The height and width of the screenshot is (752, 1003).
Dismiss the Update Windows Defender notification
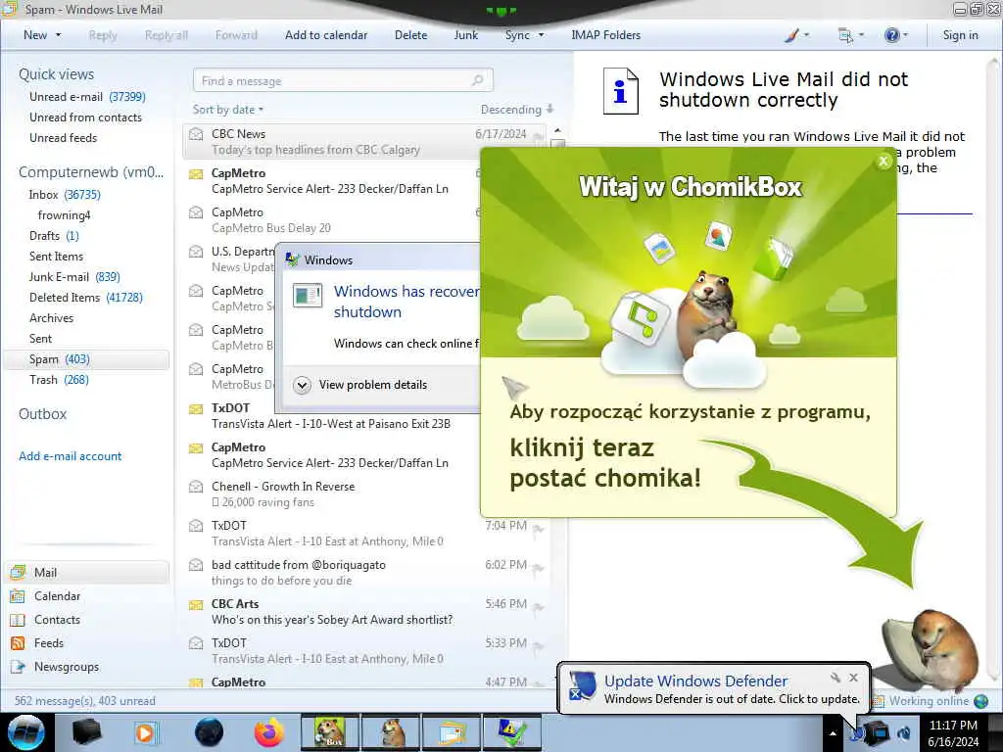click(853, 678)
